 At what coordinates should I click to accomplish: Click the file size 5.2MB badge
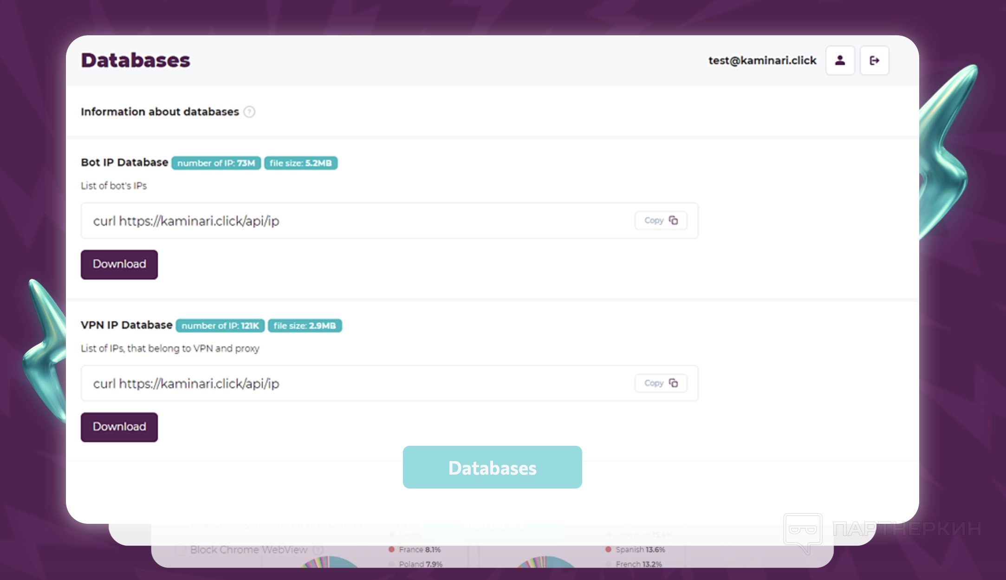pos(300,163)
